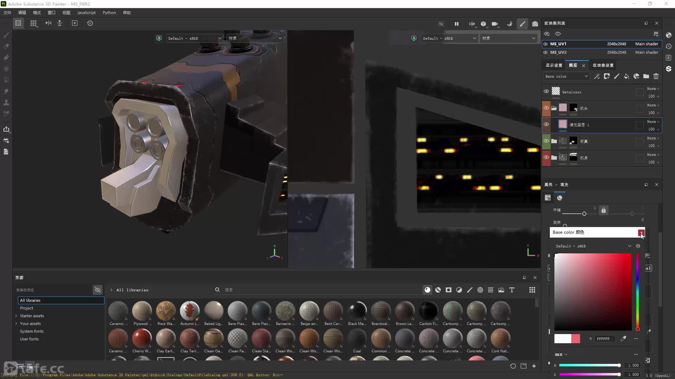Viewport: 675px width, 379px height.
Task: Pick a color with the eyedropper icon
Action: (x=623, y=339)
